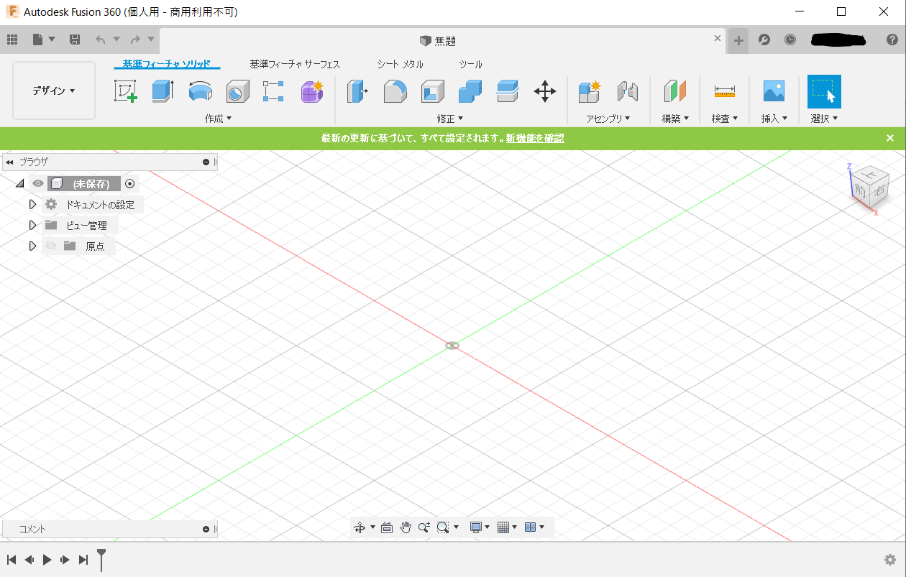906x577 pixels.
Task: Select the Offset Plane construct tool
Action: 675,91
